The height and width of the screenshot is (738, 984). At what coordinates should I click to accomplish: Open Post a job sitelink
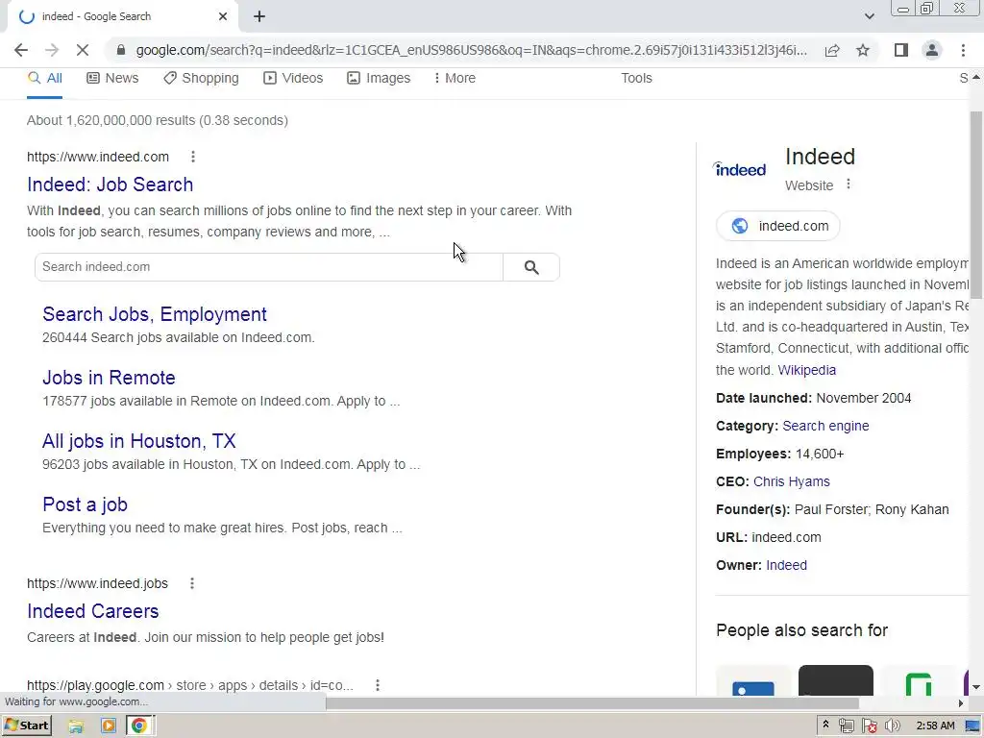coord(85,504)
